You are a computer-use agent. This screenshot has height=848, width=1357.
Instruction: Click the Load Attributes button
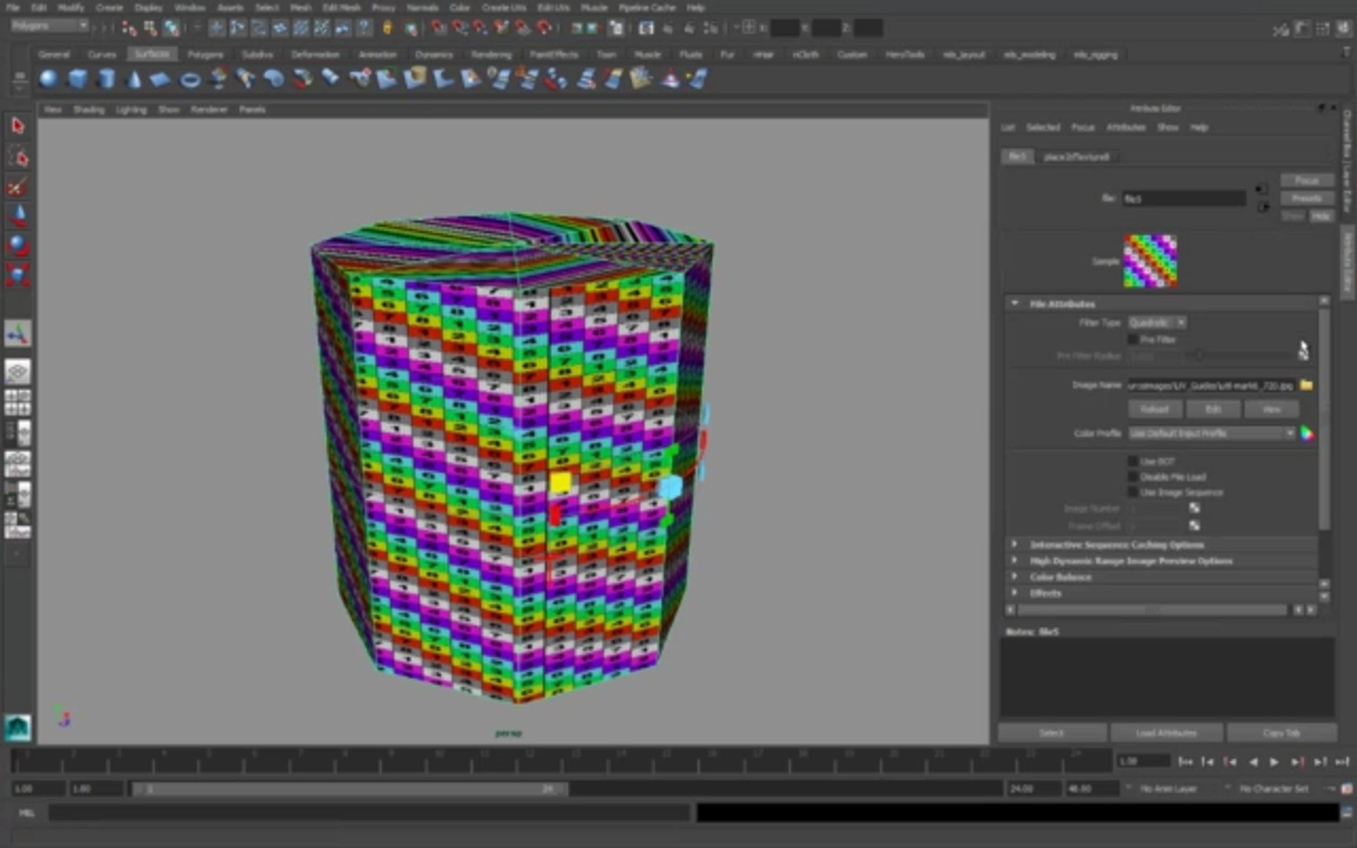1166,733
